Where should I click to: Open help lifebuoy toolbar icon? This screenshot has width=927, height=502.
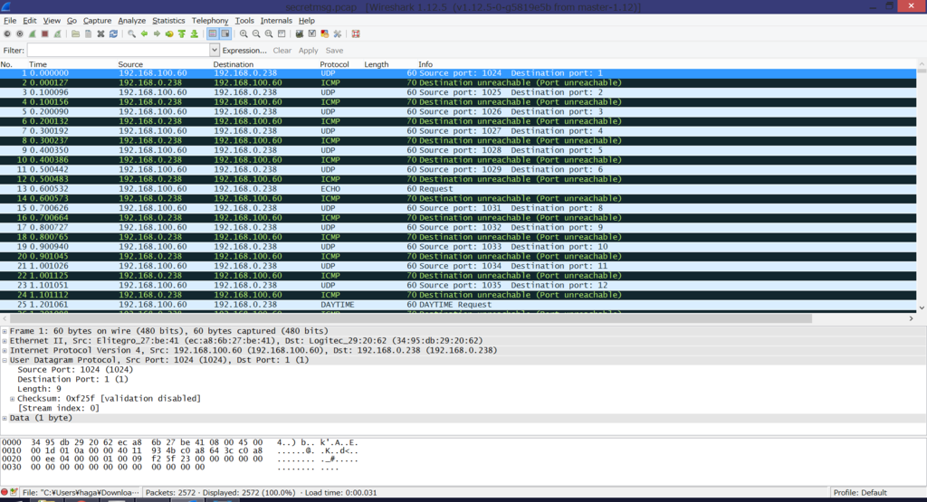[x=356, y=34]
